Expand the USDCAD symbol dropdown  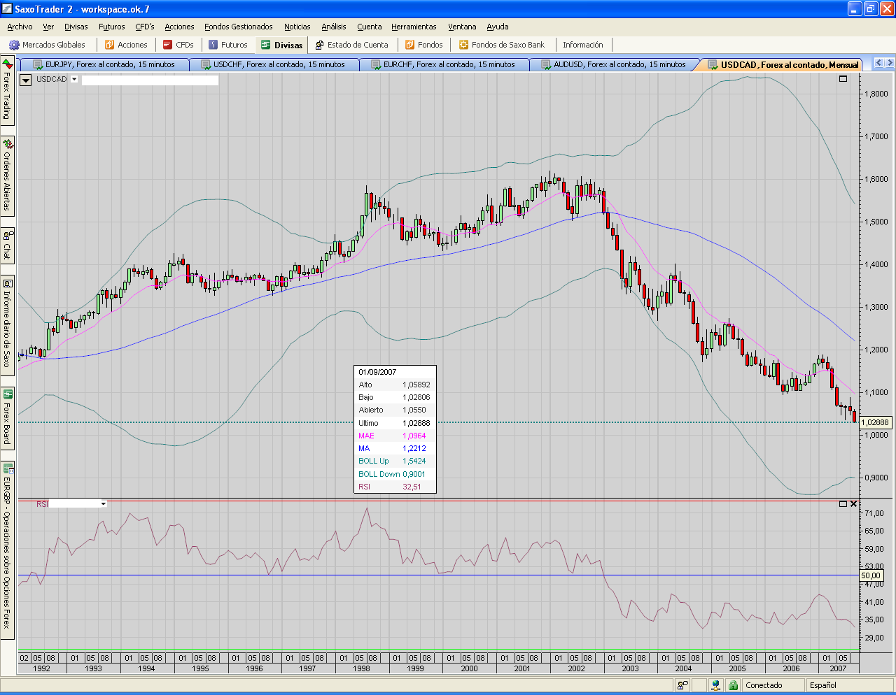tap(74, 79)
